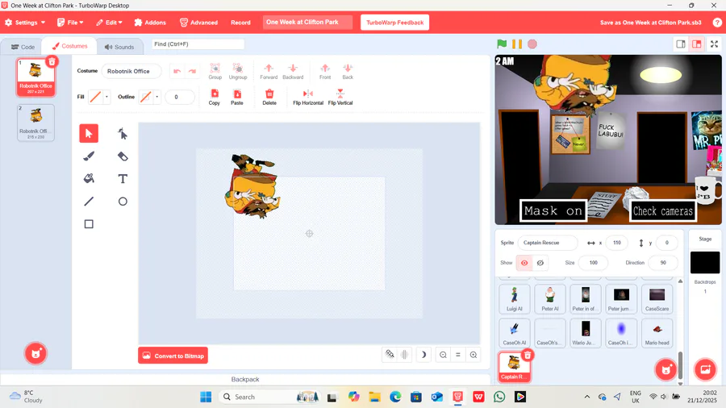Open the Backpack bar
Screen dimensions: 726x408
[245, 379]
